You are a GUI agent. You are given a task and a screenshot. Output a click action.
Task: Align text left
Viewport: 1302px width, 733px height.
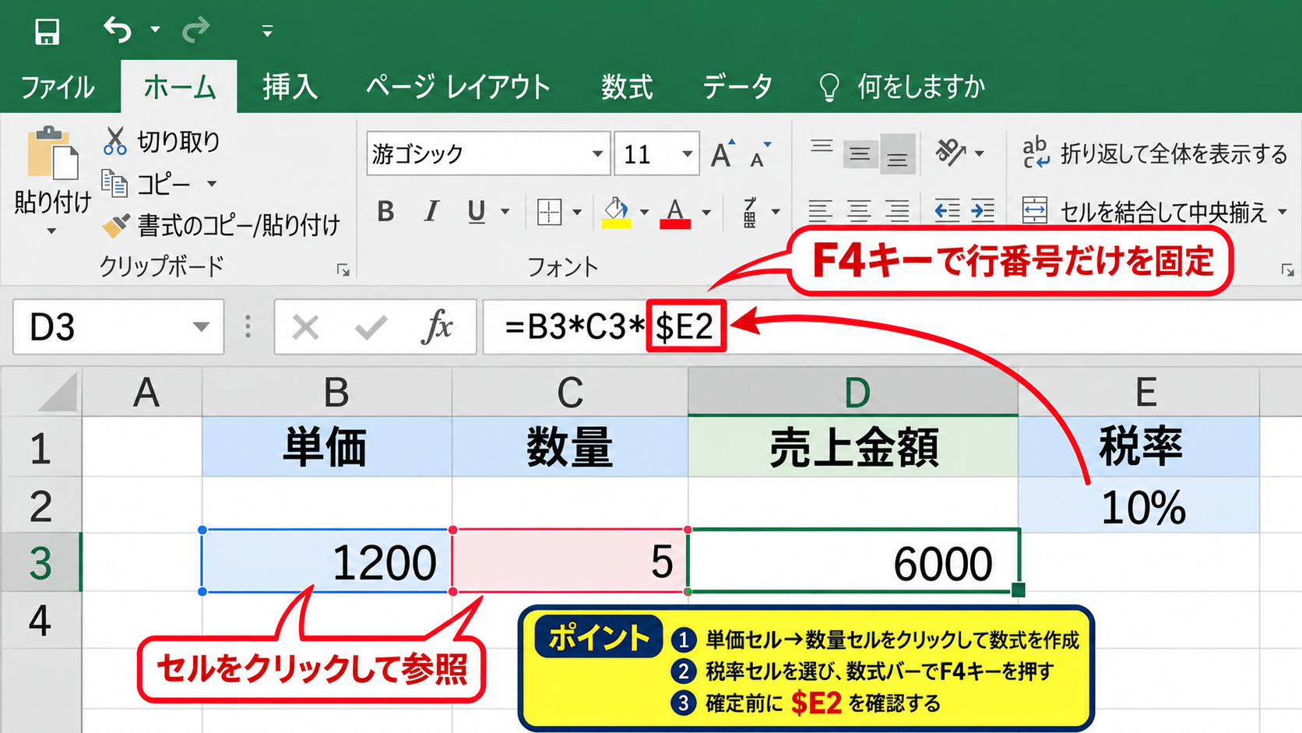(821, 211)
